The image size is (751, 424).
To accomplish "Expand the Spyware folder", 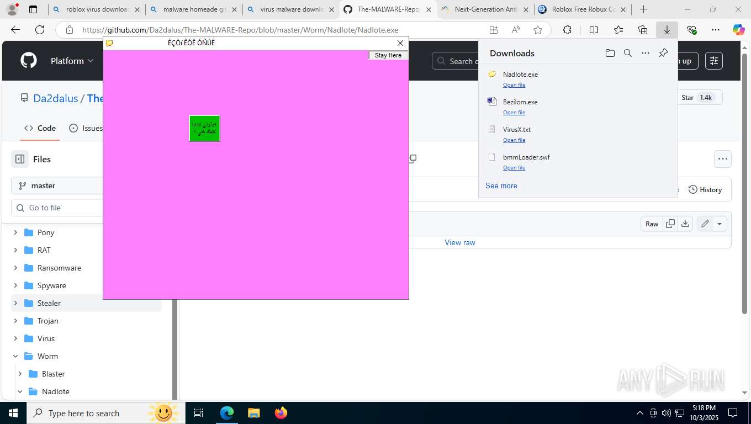I will pyautogui.click(x=15, y=285).
